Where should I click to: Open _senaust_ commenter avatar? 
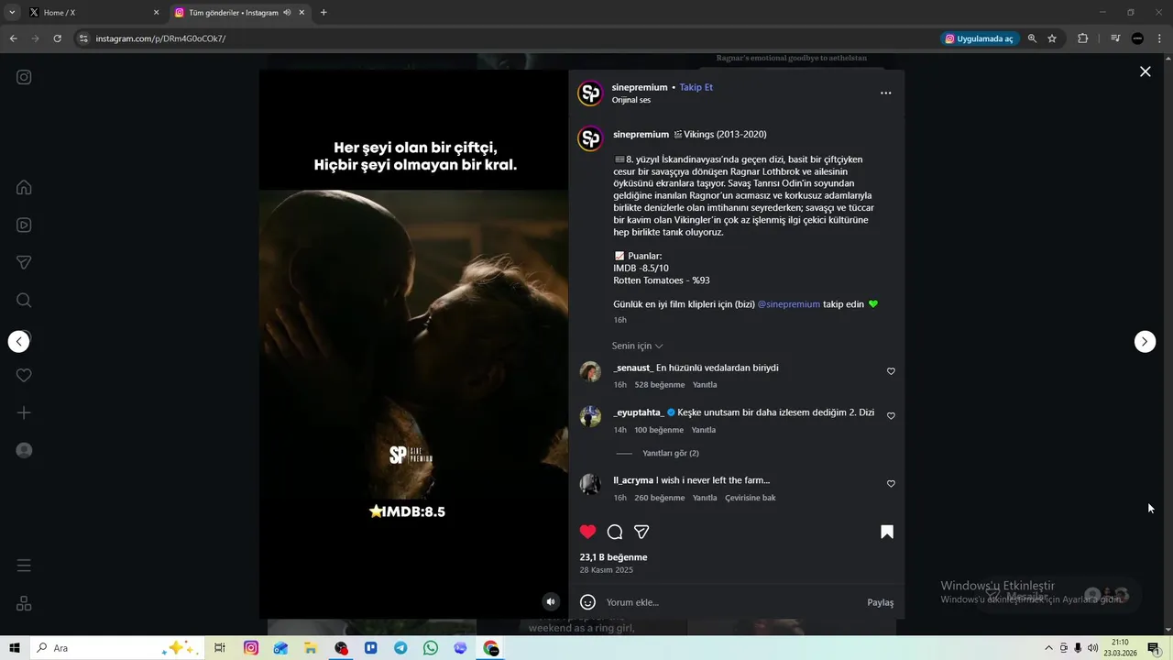(x=590, y=371)
